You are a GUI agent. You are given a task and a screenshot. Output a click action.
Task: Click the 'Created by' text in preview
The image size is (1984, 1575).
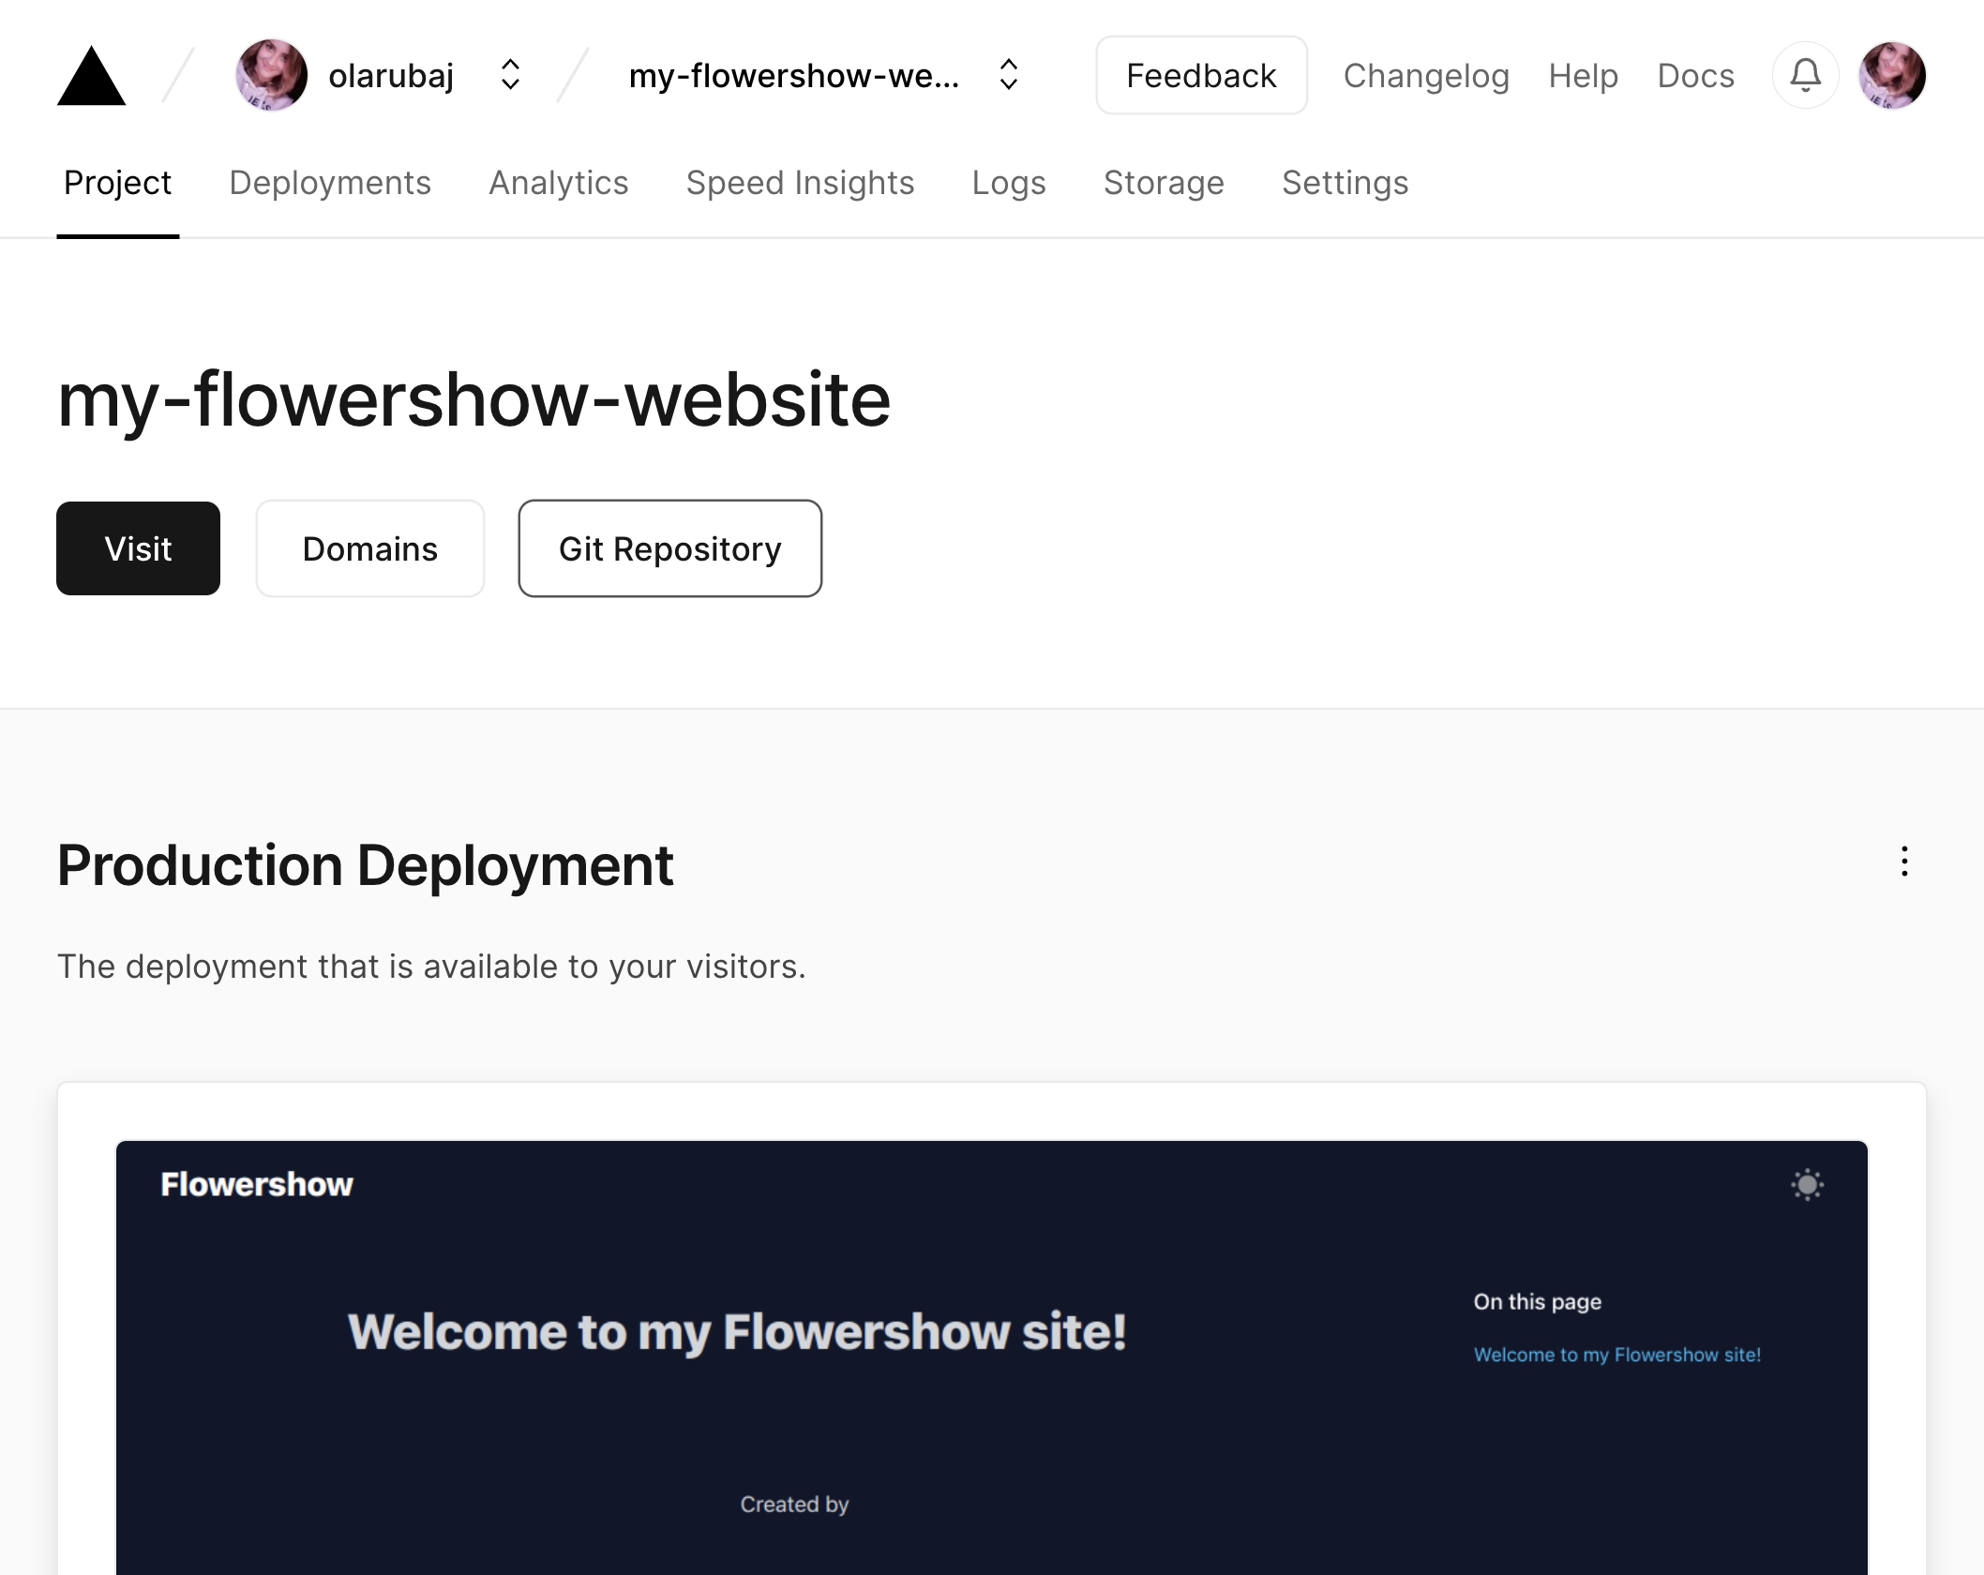794,1504
